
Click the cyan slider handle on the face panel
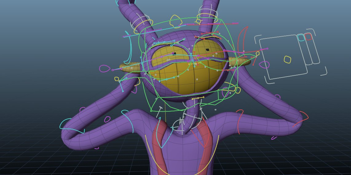point(301,37)
